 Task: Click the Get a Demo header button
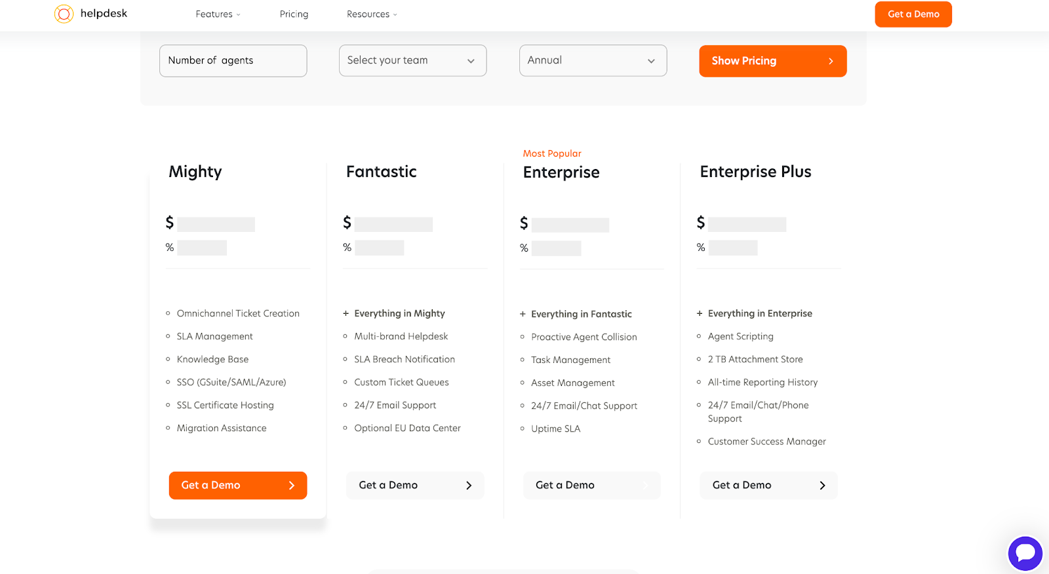click(913, 14)
